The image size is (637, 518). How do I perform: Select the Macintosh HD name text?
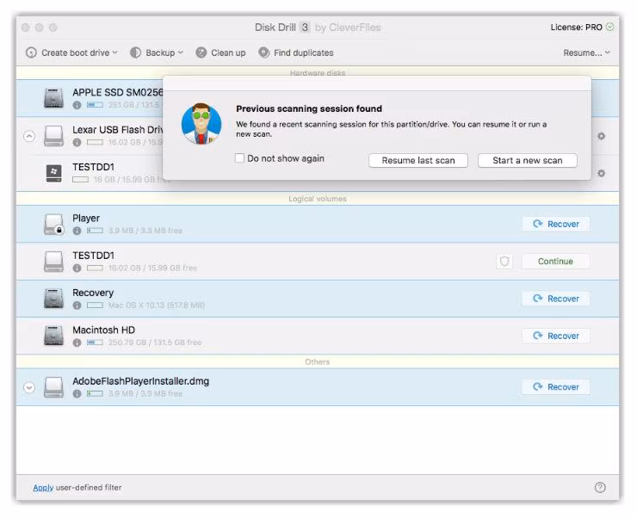pyautogui.click(x=103, y=330)
